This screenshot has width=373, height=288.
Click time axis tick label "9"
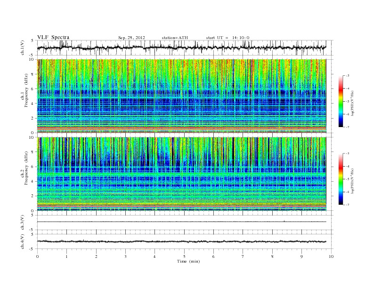(x=301, y=256)
